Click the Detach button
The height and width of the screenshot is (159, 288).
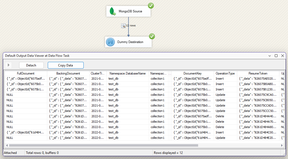[x=31, y=65]
